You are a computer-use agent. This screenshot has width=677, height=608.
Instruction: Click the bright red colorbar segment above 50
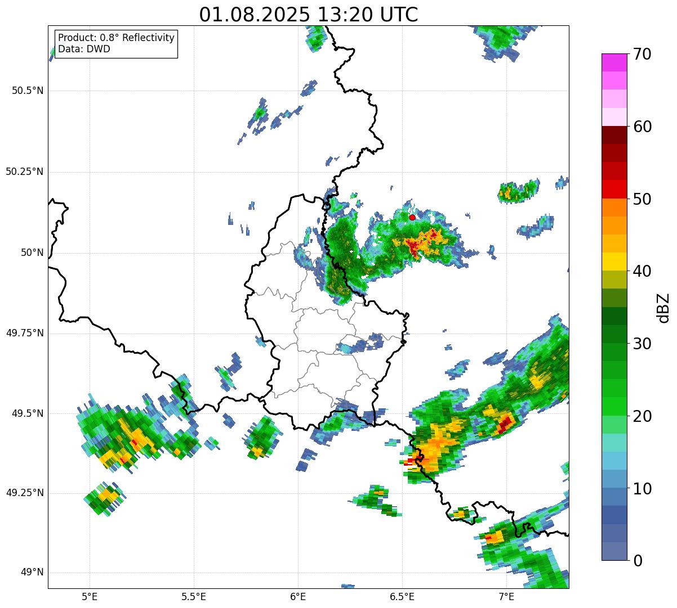(x=615, y=189)
